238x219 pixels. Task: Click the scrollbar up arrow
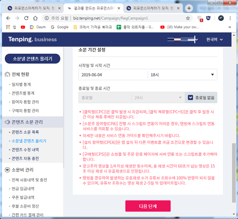tap(234, 35)
